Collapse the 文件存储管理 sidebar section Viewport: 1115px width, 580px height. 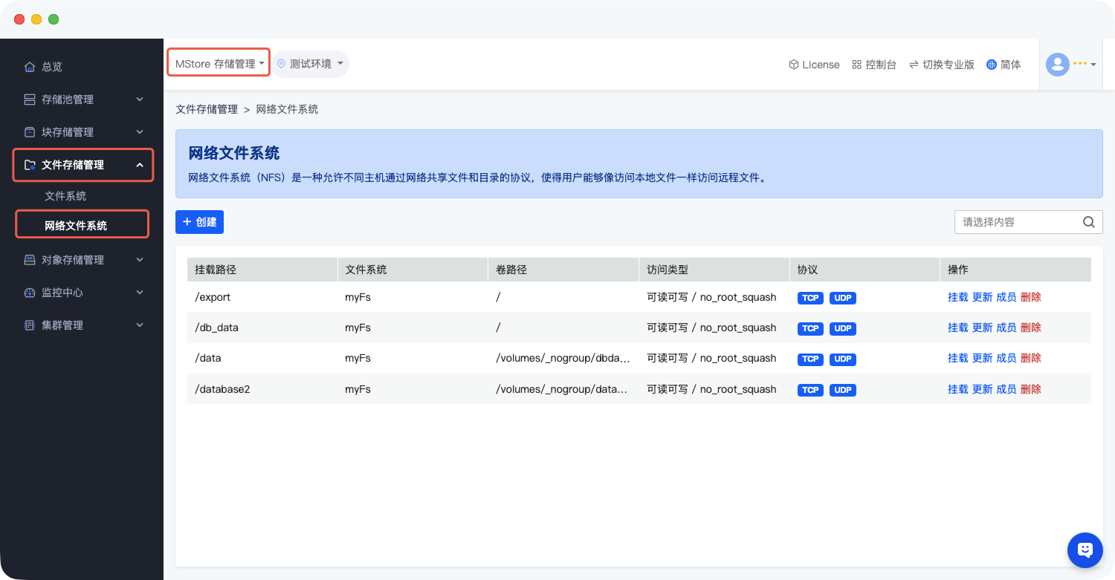point(140,165)
